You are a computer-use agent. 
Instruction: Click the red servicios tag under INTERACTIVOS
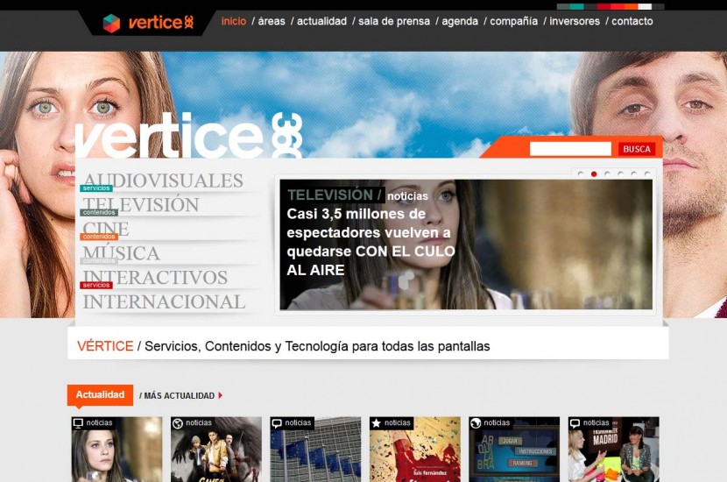(96, 285)
